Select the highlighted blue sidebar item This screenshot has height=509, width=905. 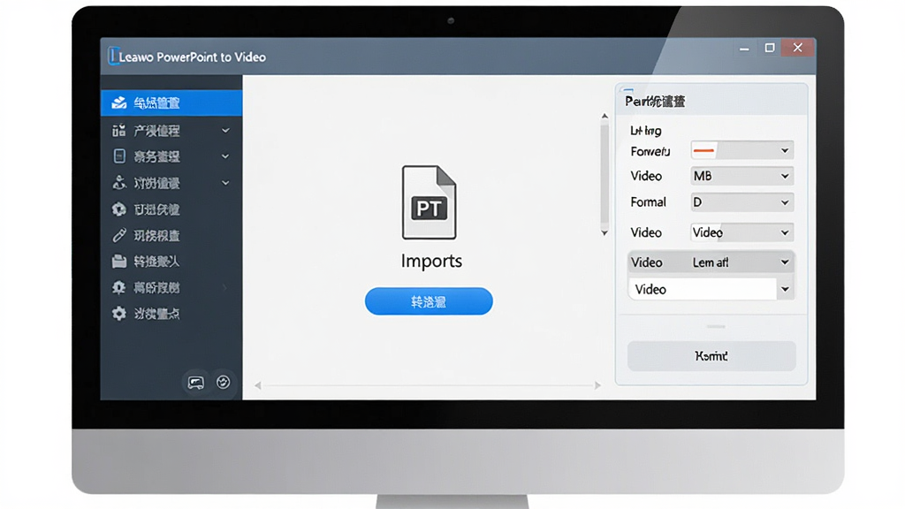coord(171,103)
